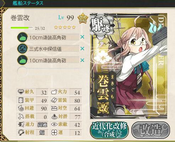
Task: Click the 雷装 torpedo stat icon
Action: click(54, 100)
